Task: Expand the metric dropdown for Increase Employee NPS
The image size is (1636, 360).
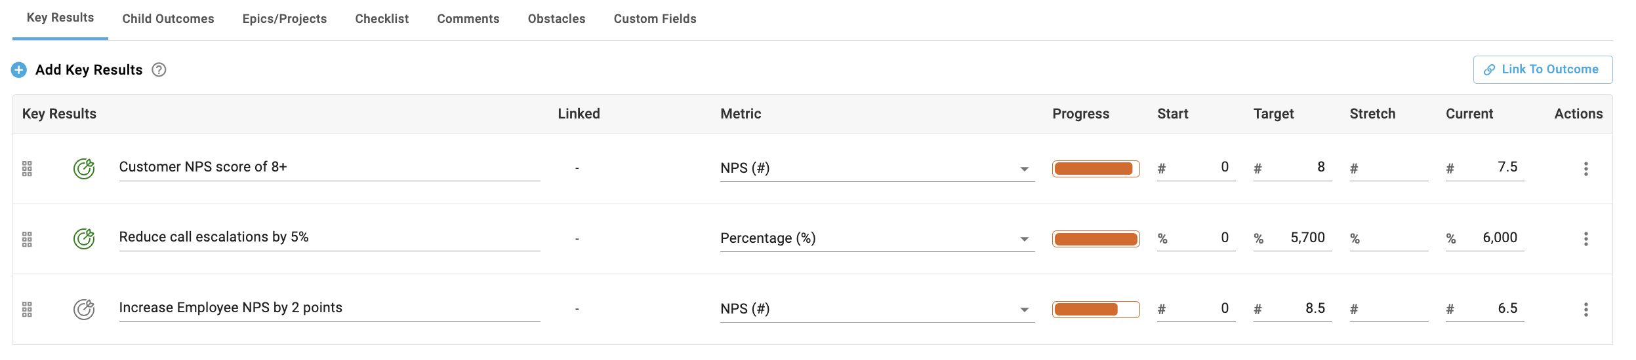Action: pyautogui.click(x=1024, y=310)
